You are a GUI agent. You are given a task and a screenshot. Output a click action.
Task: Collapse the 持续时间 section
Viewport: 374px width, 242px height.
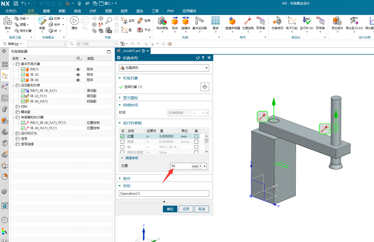120,105
